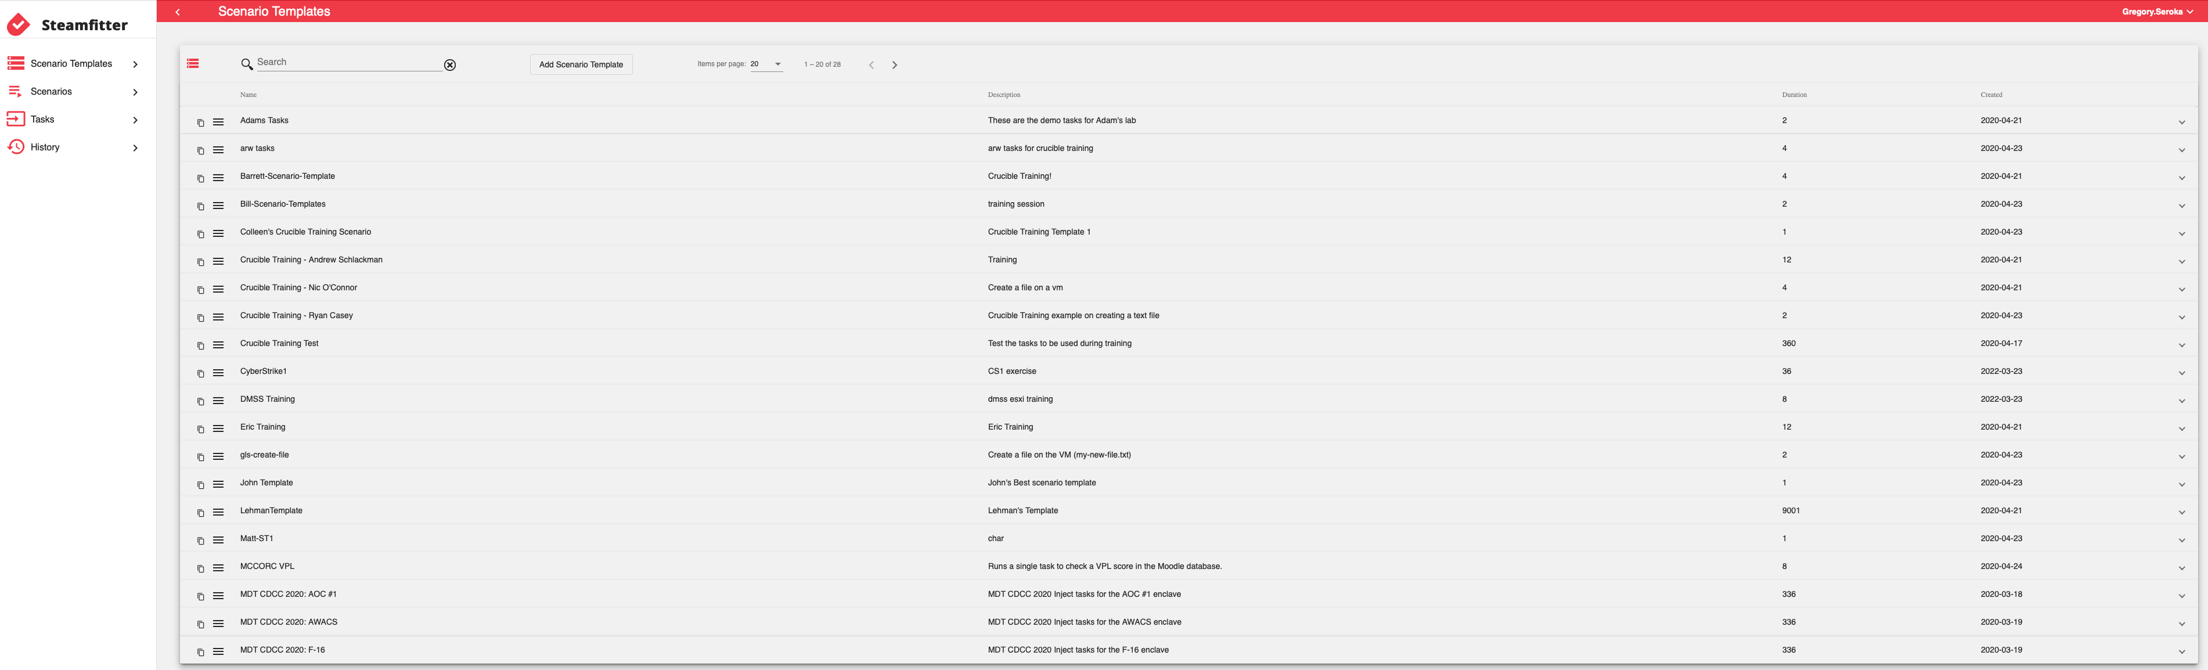Expand the Adams Tasks row details

tap(2181, 123)
